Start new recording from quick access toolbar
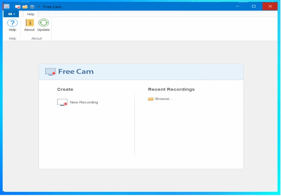The height and width of the screenshot is (196, 281). click(x=17, y=7)
